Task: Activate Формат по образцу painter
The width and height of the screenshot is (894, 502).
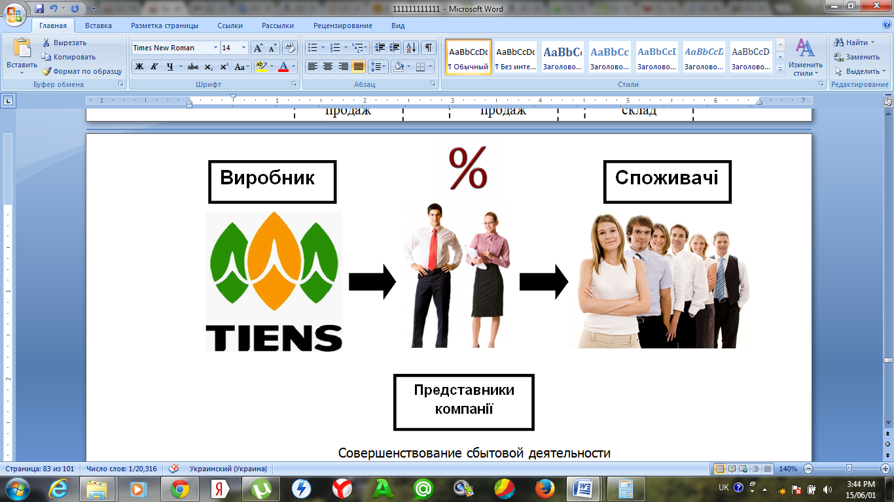Action: point(82,71)
